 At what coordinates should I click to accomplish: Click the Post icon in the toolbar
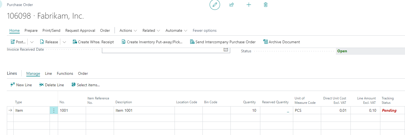(13, 42)
